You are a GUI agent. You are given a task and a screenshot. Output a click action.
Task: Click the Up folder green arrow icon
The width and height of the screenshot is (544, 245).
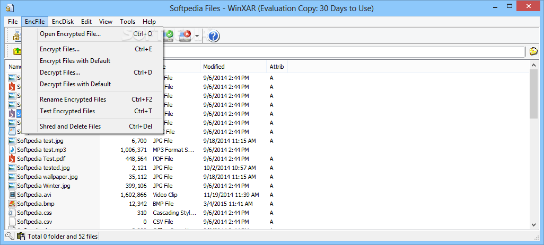(17, 51)
